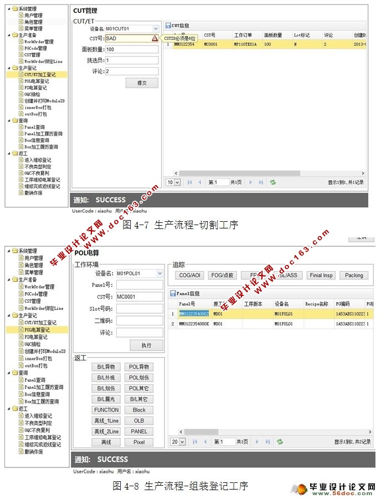This screenshot has height=499, width=381.
Task: Go to next page in CUT管理 pager
Action: pyautogui.click(x=250, y=182)
